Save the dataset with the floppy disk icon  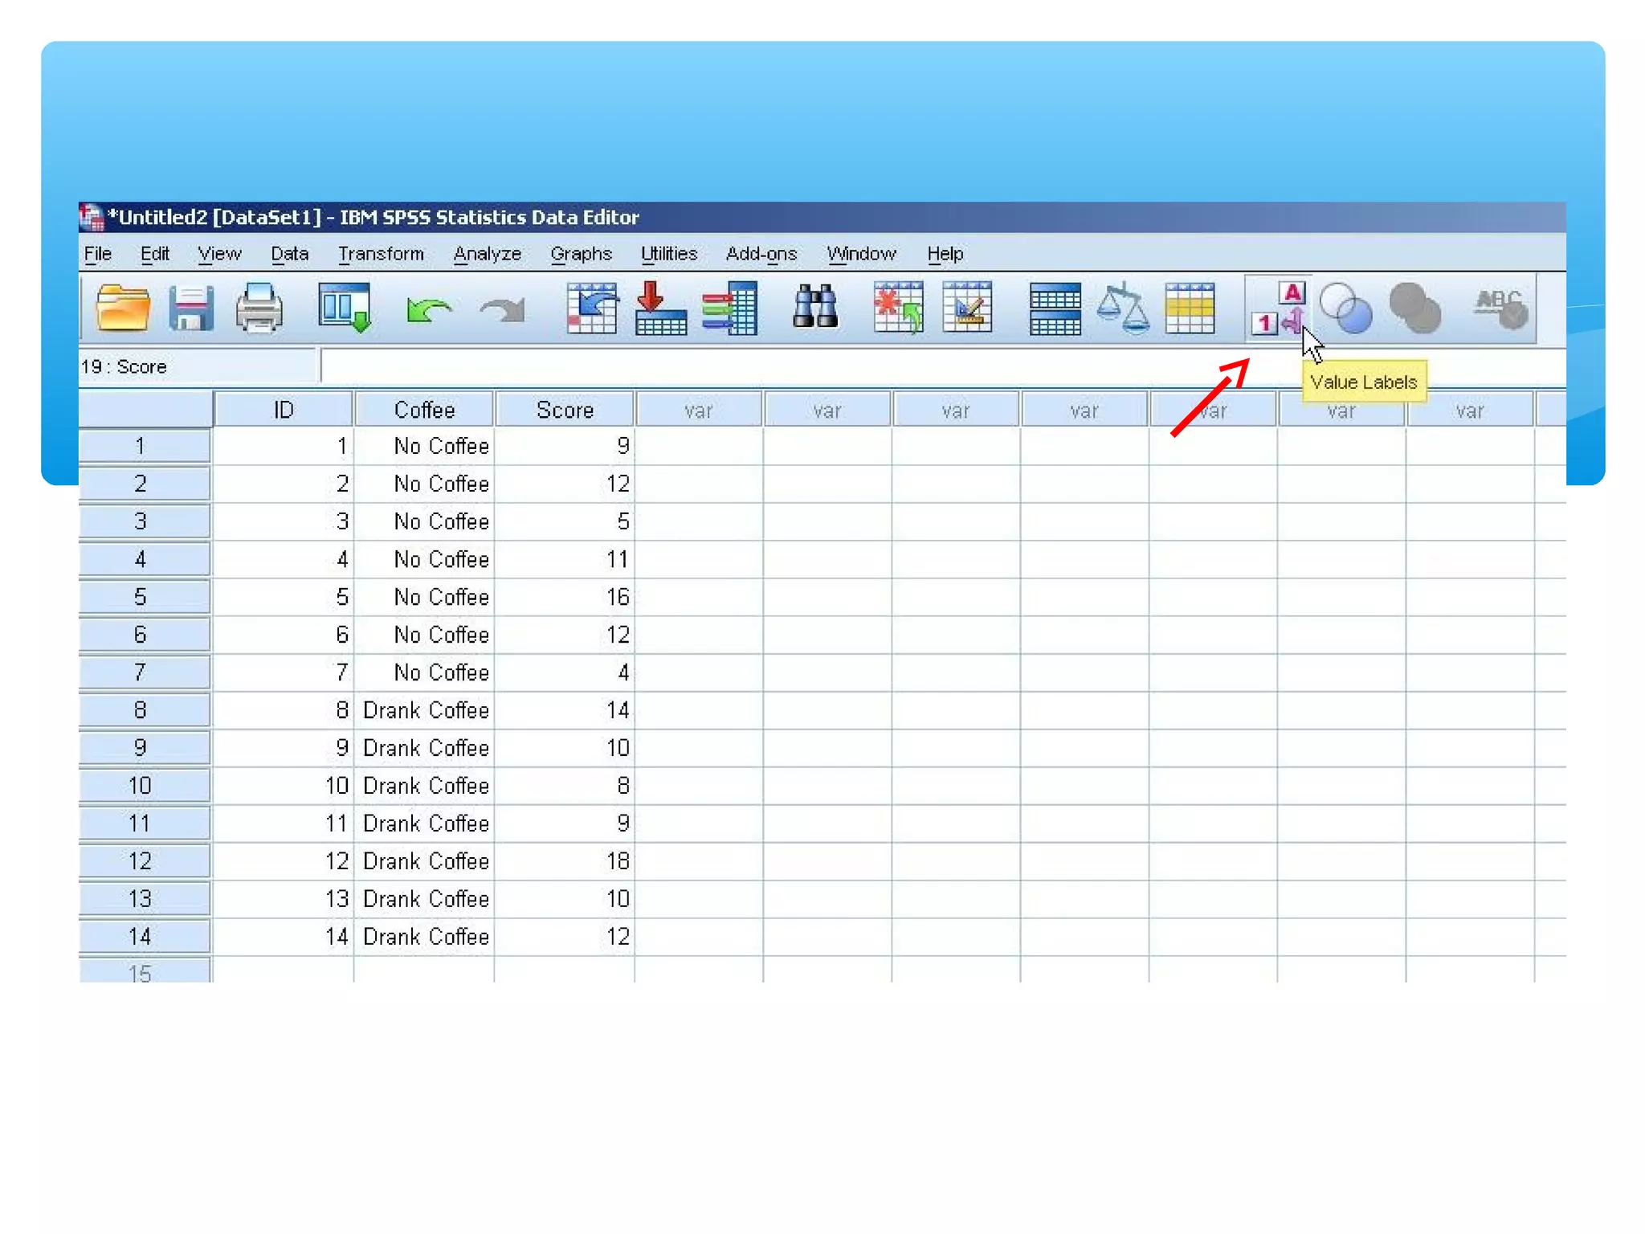tap(191, 308)
